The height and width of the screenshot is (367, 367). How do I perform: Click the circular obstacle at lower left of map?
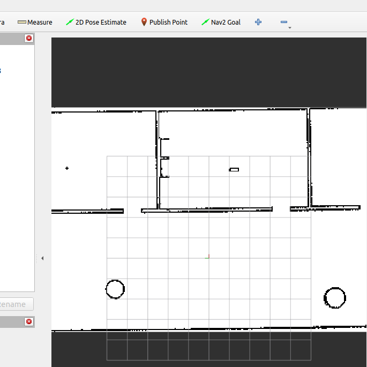pos(115,289)
